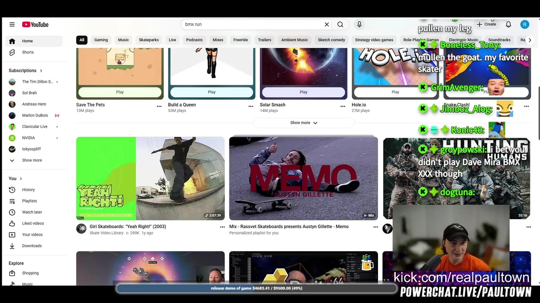Start voice search with microphone
The height and width of the screenshot is (303, 540).
[x=359, y=24]
